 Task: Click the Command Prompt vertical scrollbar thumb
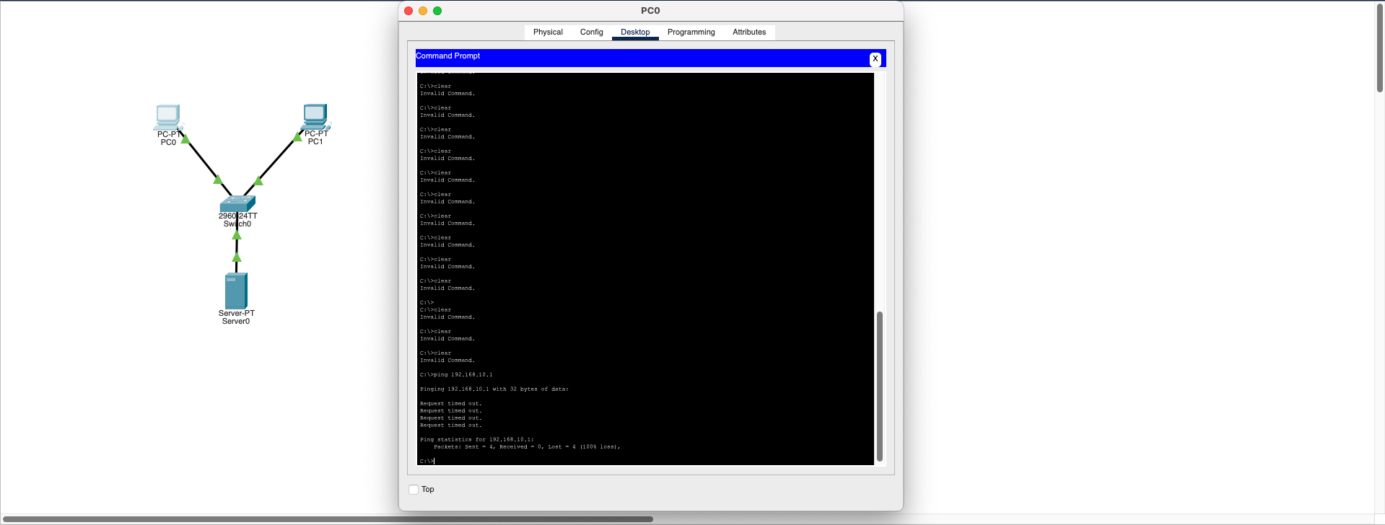coord(879,387)
